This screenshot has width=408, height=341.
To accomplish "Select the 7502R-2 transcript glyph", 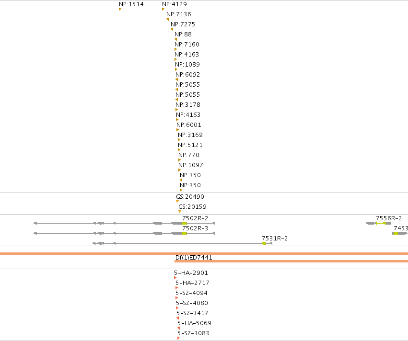I will coord(124,223).
